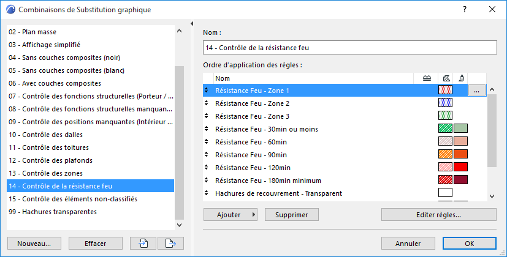Collapse the left panel with arrow
This screenshot has width=507, height=257.
192,23
